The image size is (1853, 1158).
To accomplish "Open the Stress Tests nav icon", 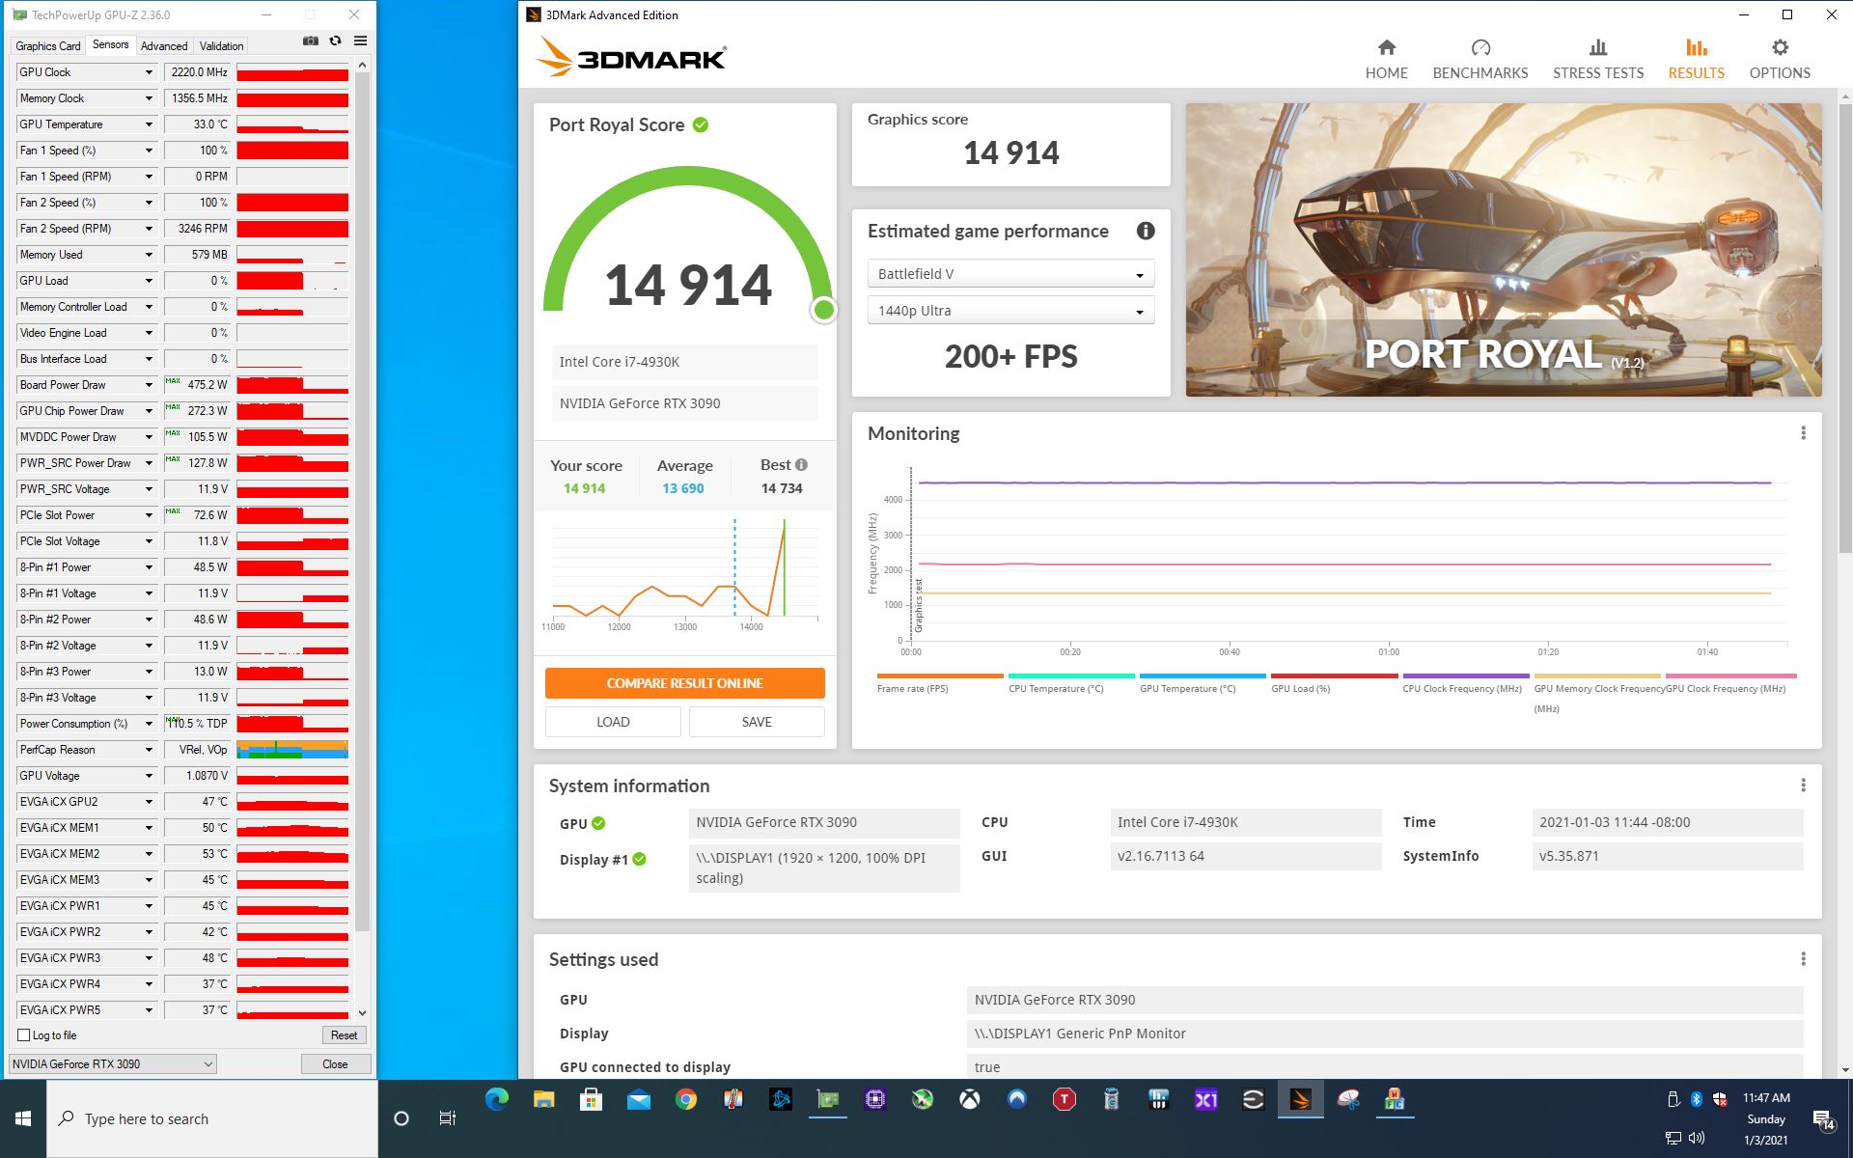I will [1597, 48].
